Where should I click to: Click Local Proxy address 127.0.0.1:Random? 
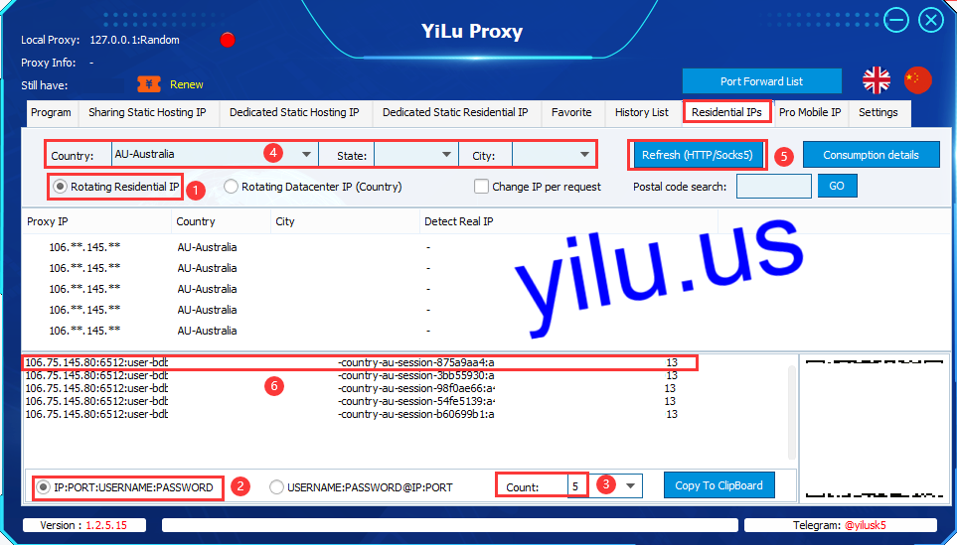pyautogui.click(x=134, y=40)
